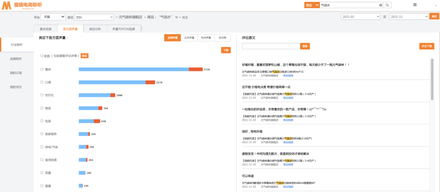Image resolution: width=440 pixels, height=192 pixels.
Task: Click 确定 beside the 全选 checkbox
Action: click(x=84, y=56)
